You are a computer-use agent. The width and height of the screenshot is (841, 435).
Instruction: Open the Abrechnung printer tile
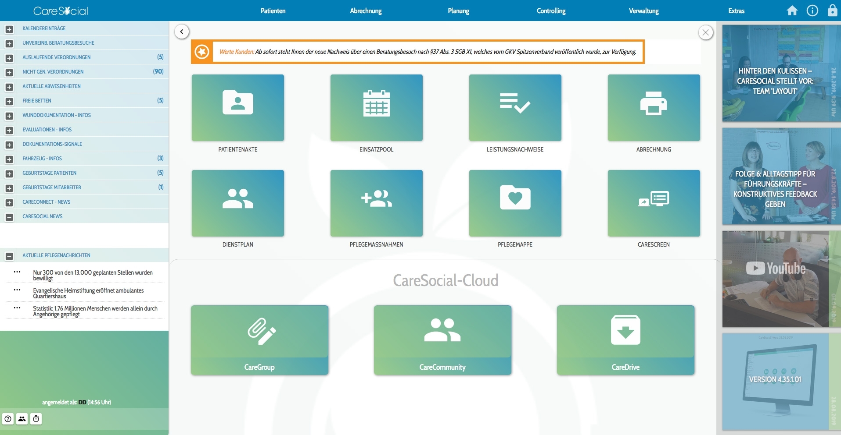pyautogui.click(x=654, y=108)
